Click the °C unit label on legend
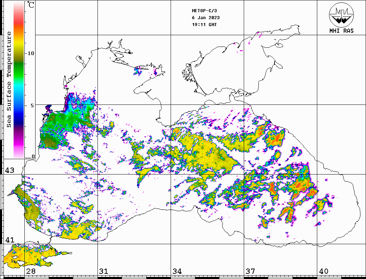The image size is (366, 279). coord(31,5)
